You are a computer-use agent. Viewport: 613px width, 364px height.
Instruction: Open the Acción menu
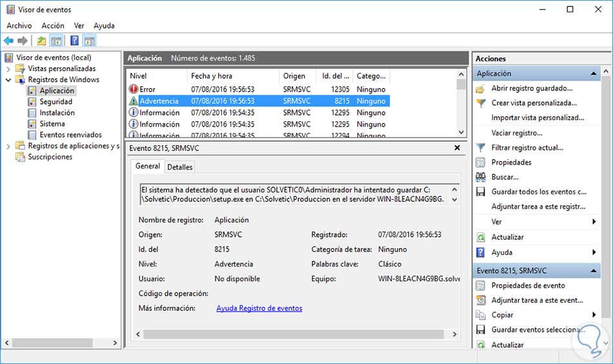pyautogui.click(x=53, y=26)
